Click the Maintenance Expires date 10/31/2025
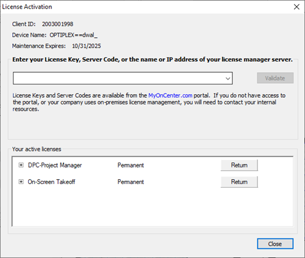 coord(87,46)
